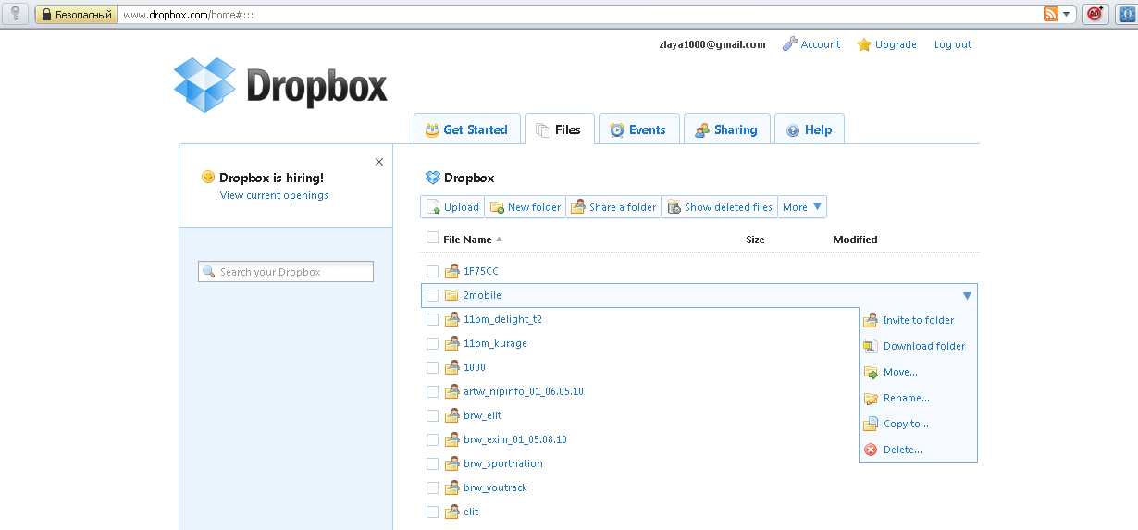Click the Search your Dropbox field

tap(286, 272)
